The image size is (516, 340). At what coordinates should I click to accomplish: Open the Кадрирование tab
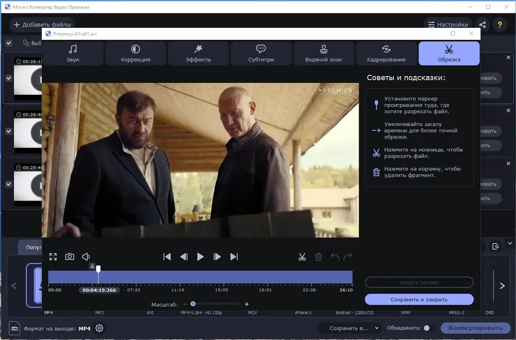[x=386, y=53]
